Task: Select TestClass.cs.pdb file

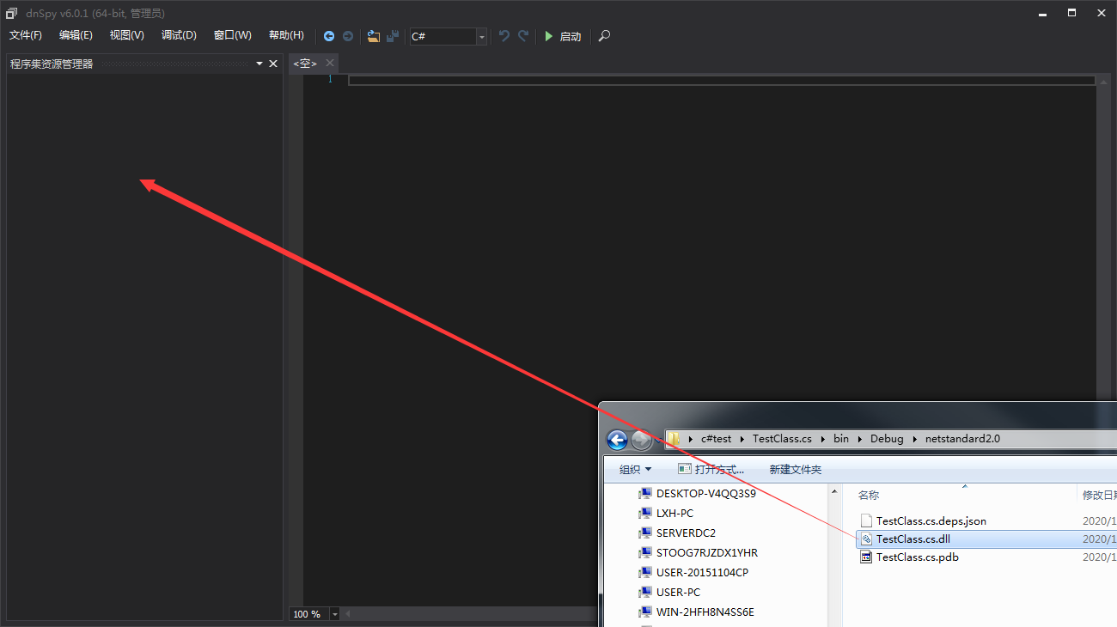Action: [918, 557]
